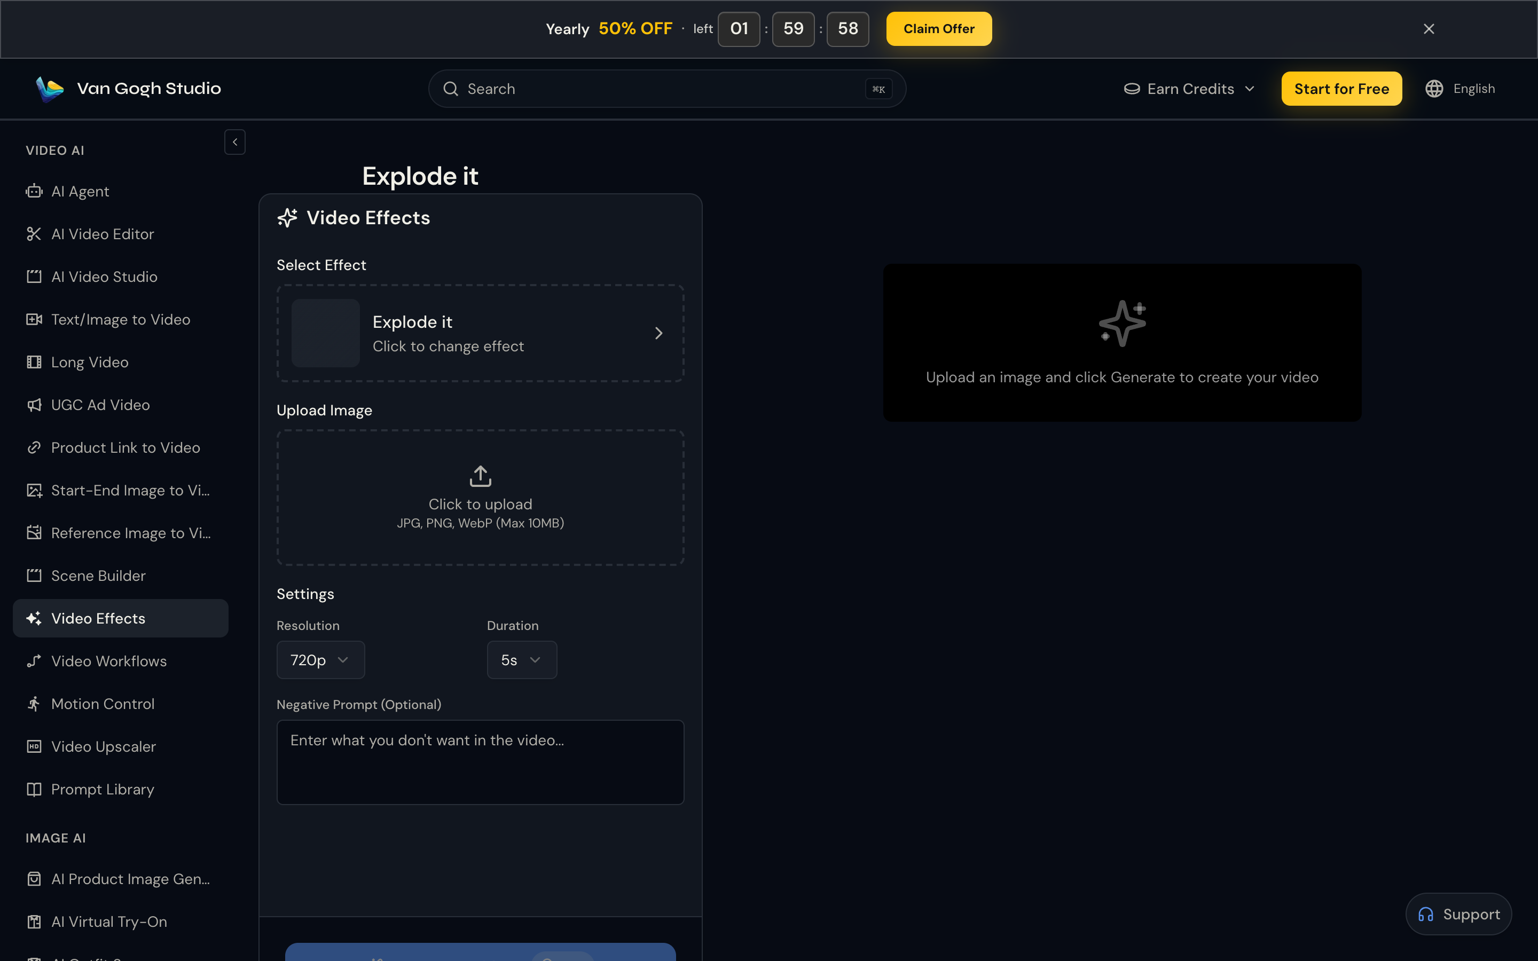
Task: Click the Text/Image to Video icon
Action: (x=34, y=319)
